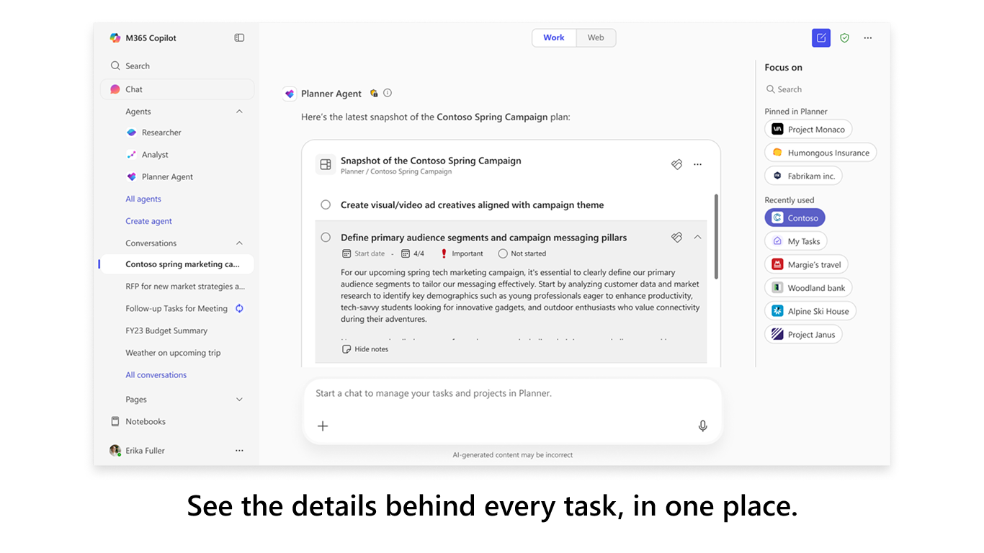Start a new chat with compose icon
The image size is (984, 553).
tap(821, 38)
